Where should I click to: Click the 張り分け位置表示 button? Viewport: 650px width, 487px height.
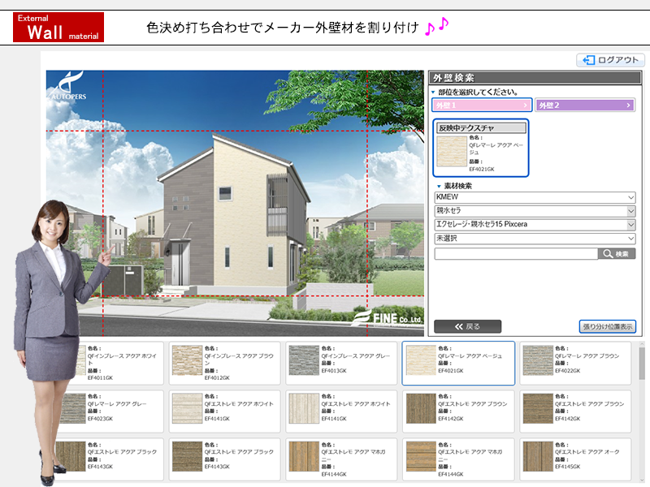(607, 326)
